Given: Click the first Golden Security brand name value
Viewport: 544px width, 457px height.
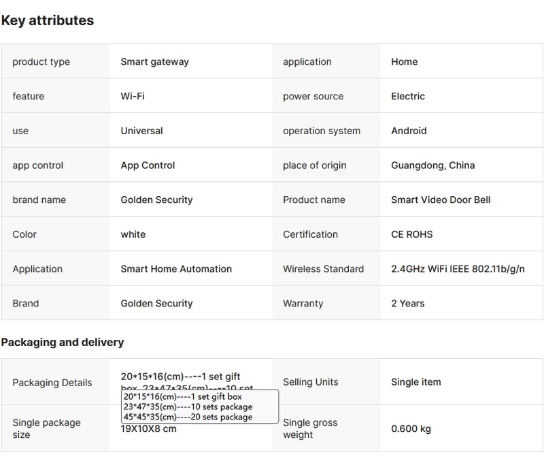Looking at the screenshot, I should coord(156,200).
